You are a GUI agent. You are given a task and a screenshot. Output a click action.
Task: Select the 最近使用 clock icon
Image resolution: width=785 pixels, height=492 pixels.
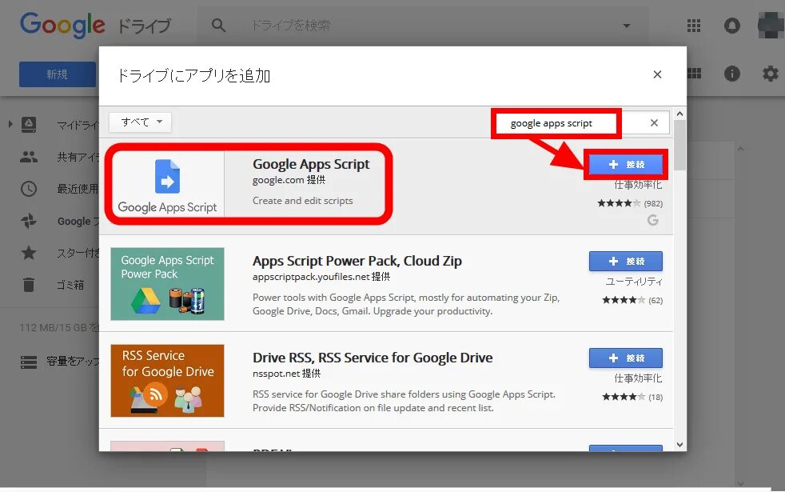pos(29,189)
